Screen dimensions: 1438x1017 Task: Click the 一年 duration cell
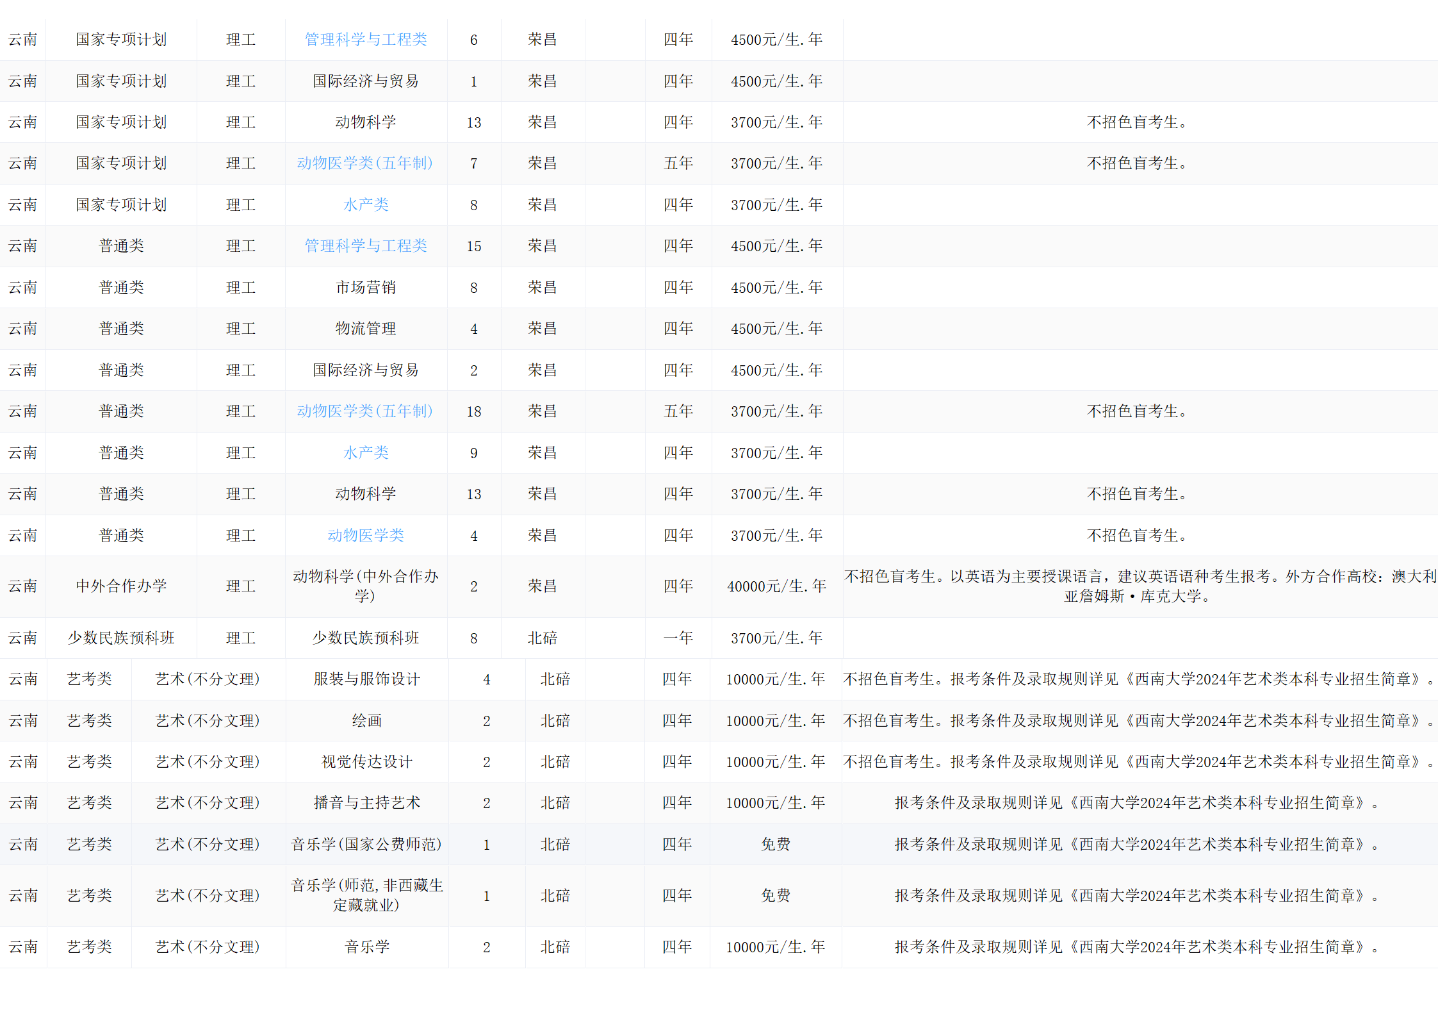pos(678,638)
